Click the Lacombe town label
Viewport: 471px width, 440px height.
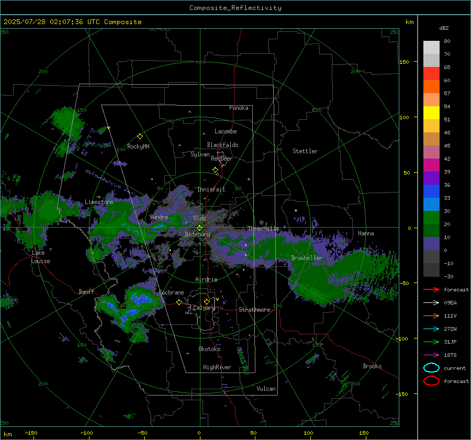point(226,131)
